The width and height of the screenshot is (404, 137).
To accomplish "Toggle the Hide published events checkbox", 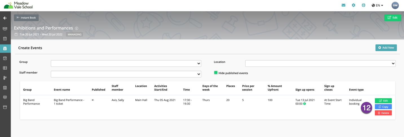I will pos(216,73).
